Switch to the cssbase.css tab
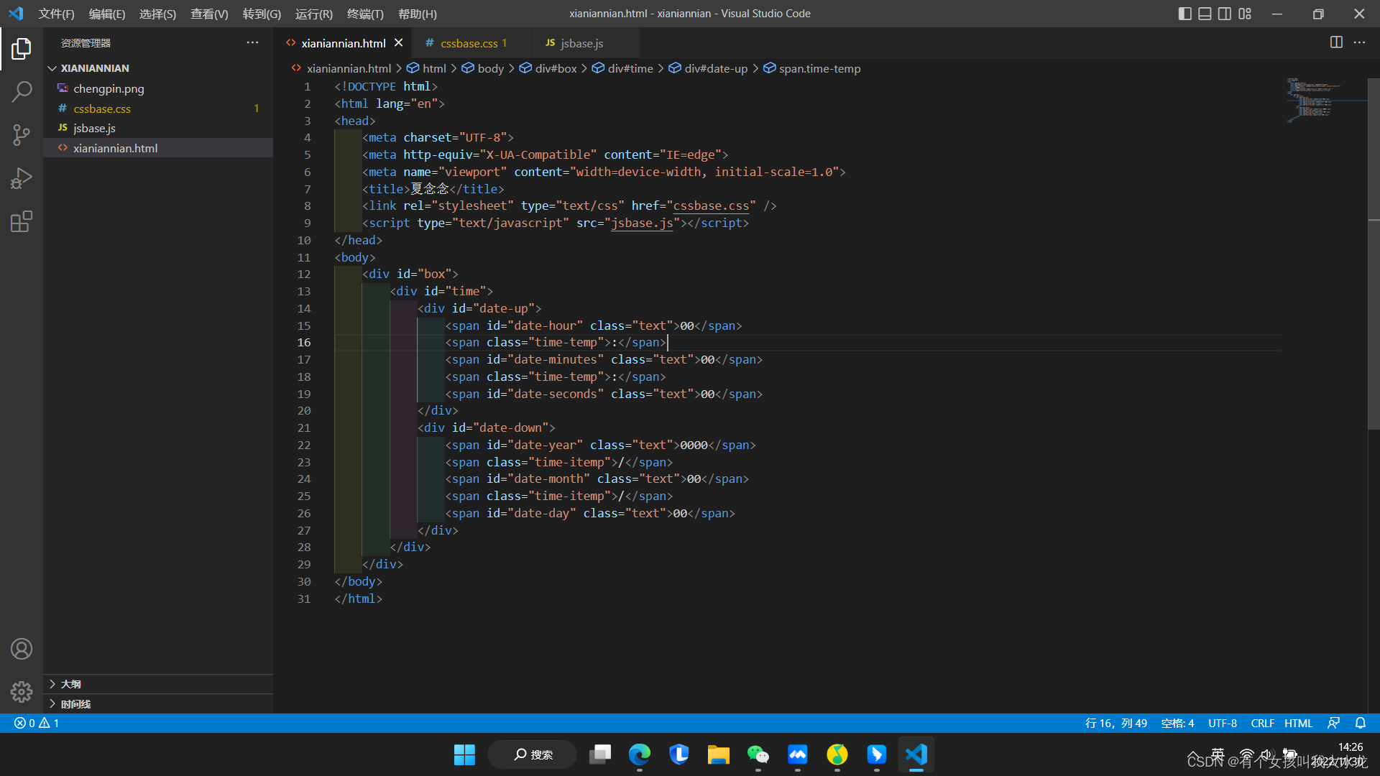The height and width of the screenshot is (776, 1380). point(472,43)
